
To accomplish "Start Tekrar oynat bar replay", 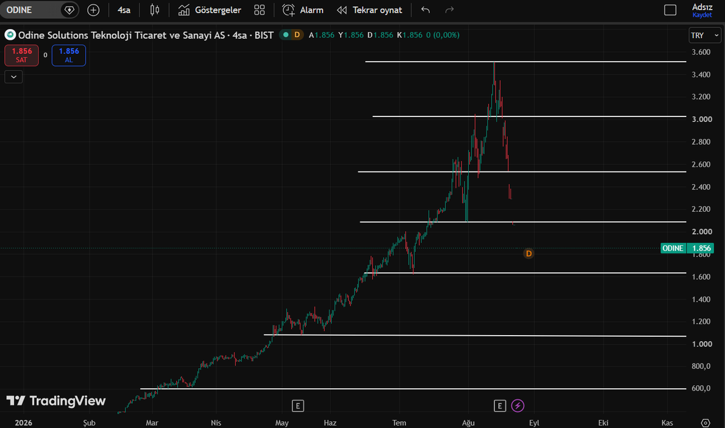I will 370,10.
